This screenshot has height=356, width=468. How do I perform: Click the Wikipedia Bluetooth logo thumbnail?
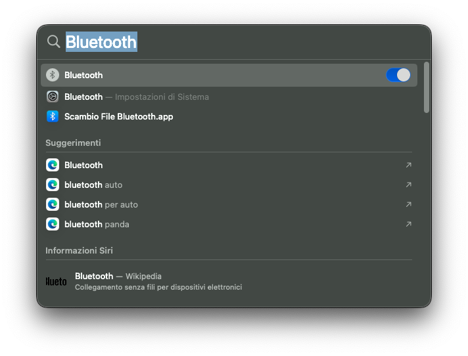(56, 281)
